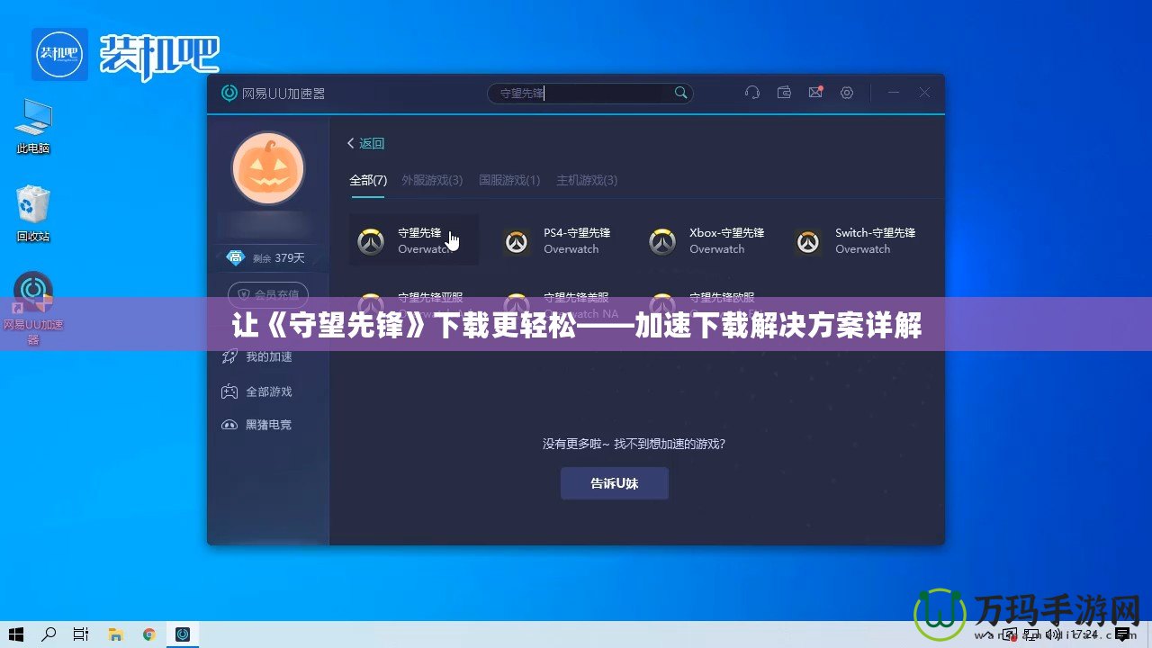This screenshot has height=648, width=1152.
Task: Minimize the UU accelerator window
Action: coord(894,93)
